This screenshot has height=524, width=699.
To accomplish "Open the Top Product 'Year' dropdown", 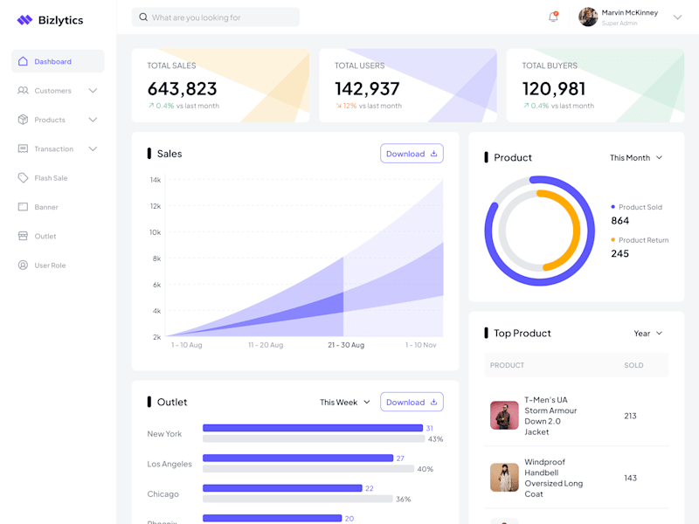I will coord(648,334).
